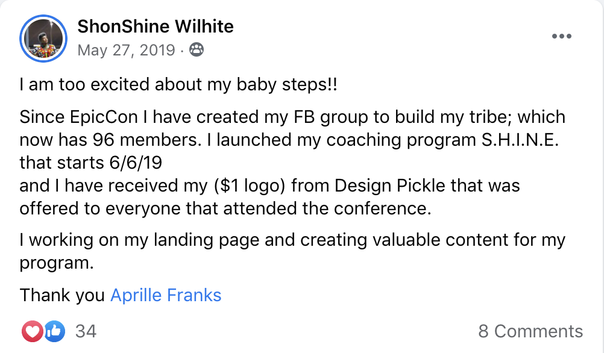Screen dimensions: 604x353
Task: Show who reacted via the 34 count
Action: point(85,331)
